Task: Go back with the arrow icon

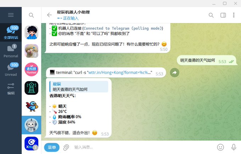Action: click(49, 15)
